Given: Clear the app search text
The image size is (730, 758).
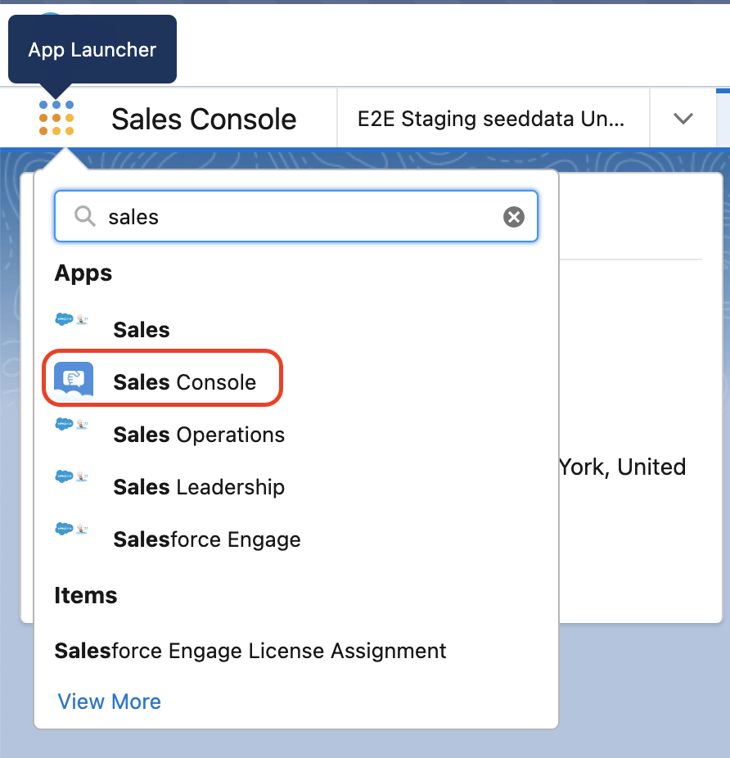Looking at the screenshot, I should pyautogui.click(x=513, y=216).
